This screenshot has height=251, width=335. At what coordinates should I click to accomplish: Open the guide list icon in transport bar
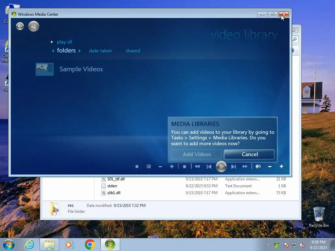[149, 166]
